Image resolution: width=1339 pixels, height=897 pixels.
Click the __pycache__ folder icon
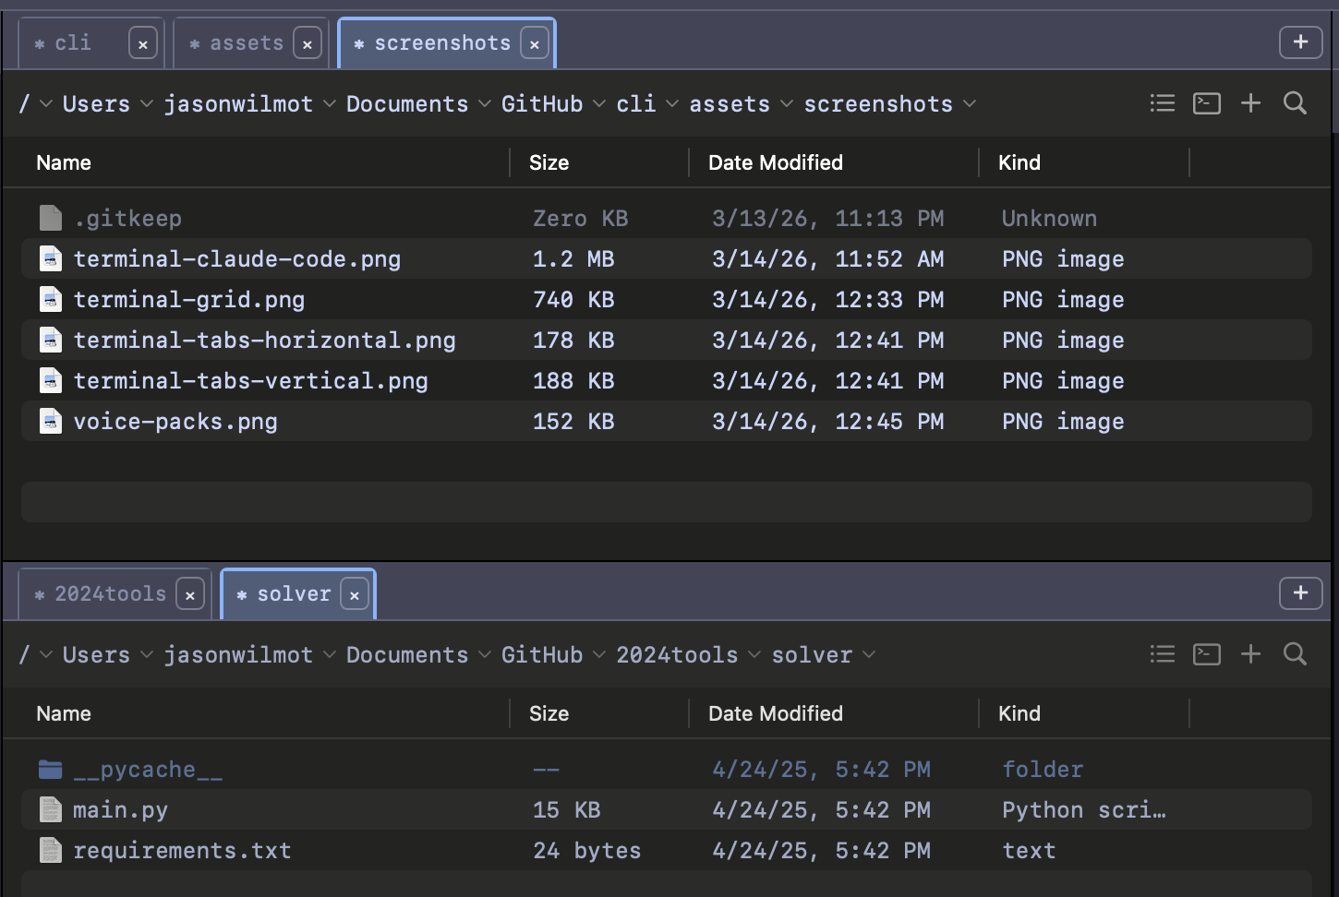click(50, 768)
